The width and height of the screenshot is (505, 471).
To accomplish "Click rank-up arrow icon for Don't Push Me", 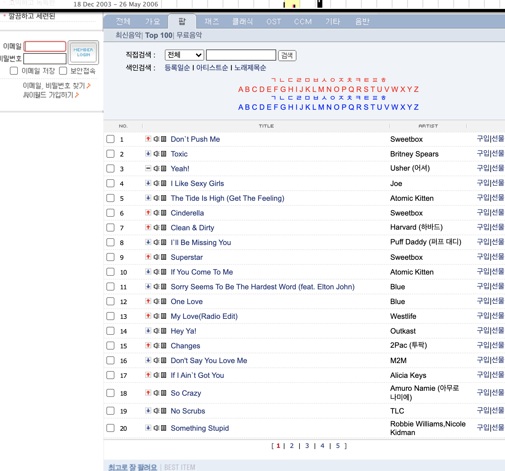I will coord(148,139).
